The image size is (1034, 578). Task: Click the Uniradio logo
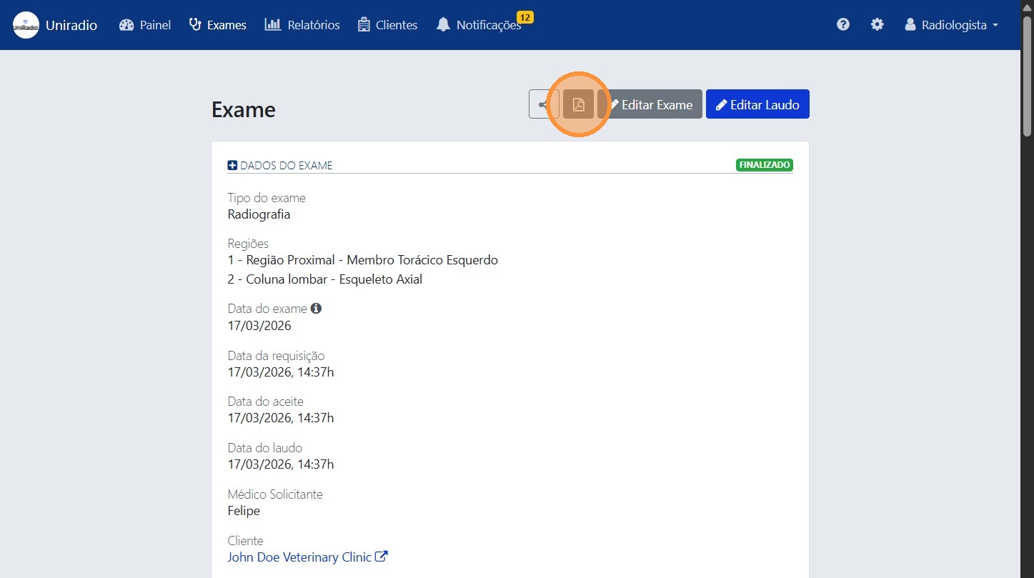(x=26, y=25)
